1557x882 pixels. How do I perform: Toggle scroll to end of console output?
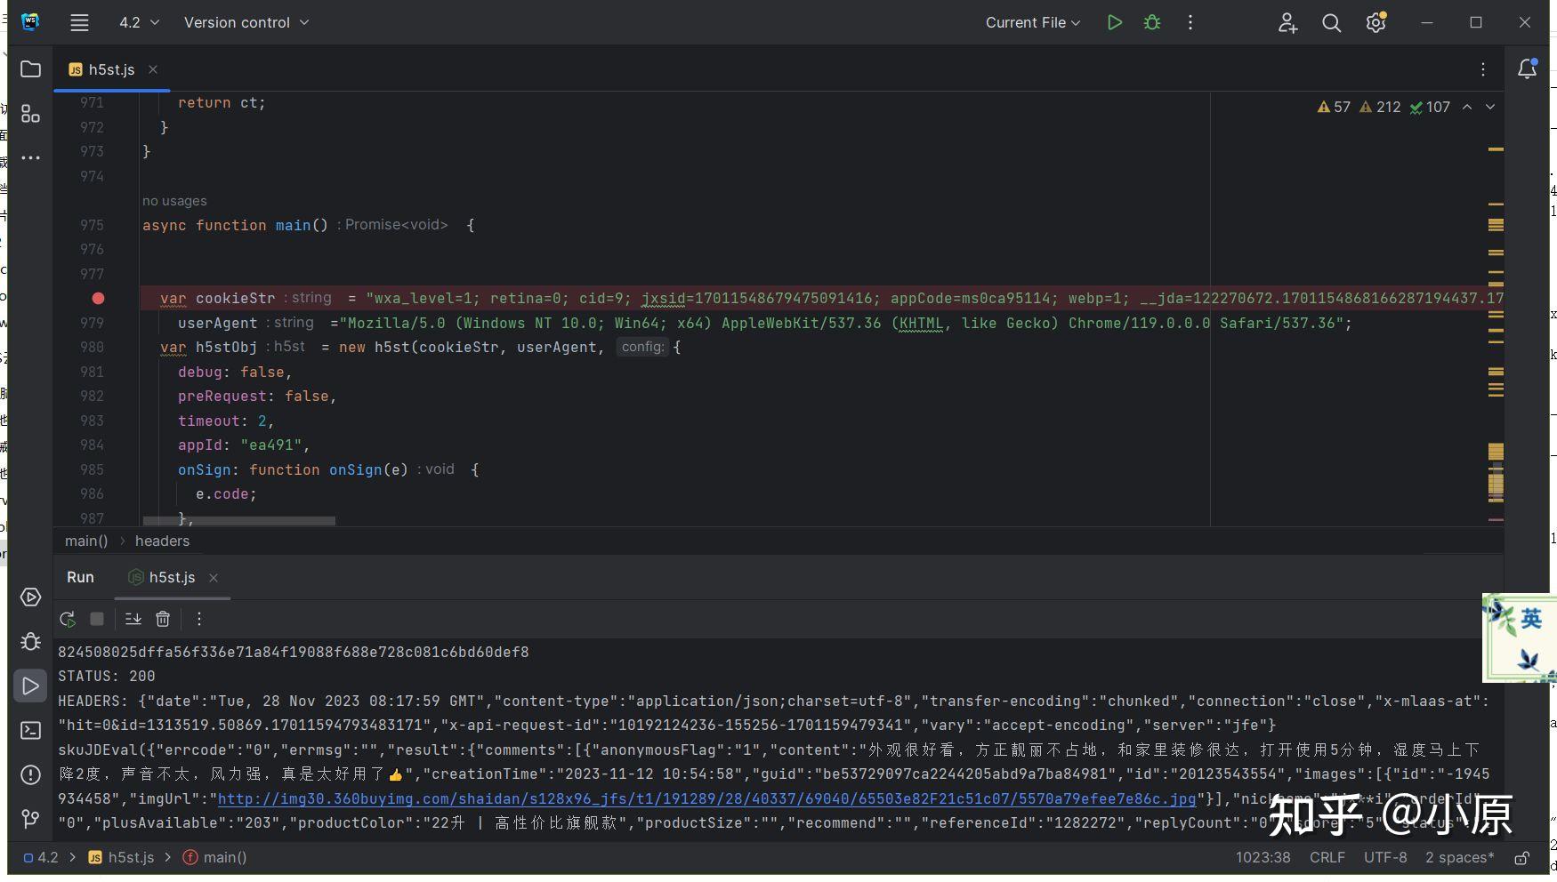coord(133,619)
